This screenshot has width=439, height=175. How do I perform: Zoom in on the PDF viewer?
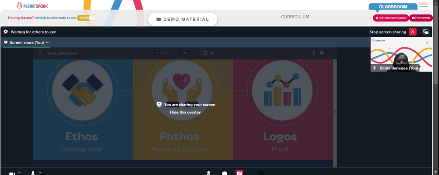tap(194, 53)
